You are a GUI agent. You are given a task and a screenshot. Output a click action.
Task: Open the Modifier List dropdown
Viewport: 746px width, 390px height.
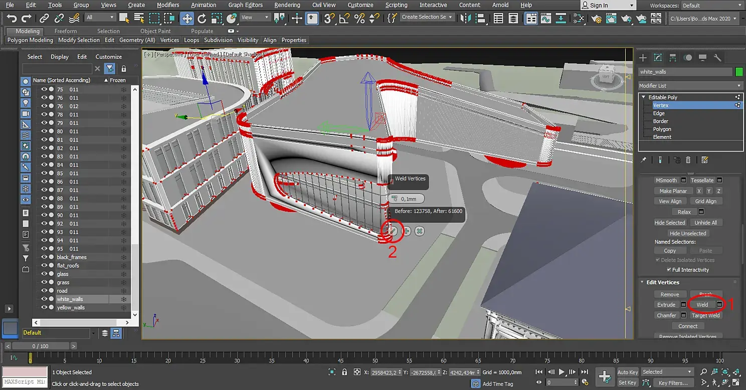[x=690, y=86]
